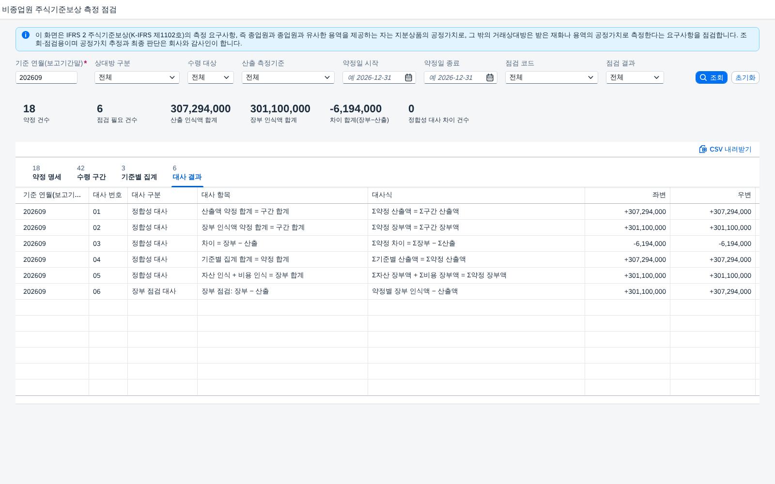Screen dimensions: 775x484
Task: Open the 상대방 구분 dropdown
Action: pos(137,77)
